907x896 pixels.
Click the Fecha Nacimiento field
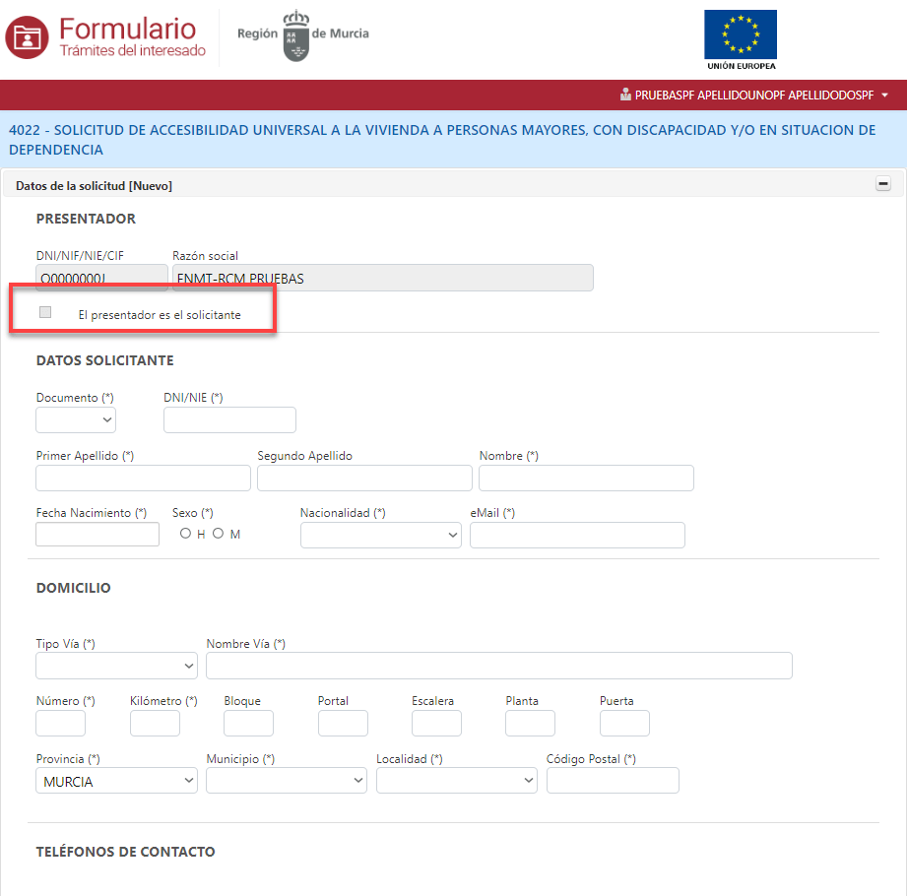pyautogui.click(x=97, y=535)
